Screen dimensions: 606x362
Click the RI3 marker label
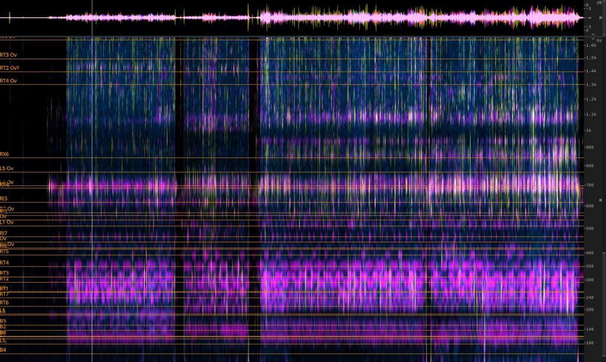click(x=4, y=198)
